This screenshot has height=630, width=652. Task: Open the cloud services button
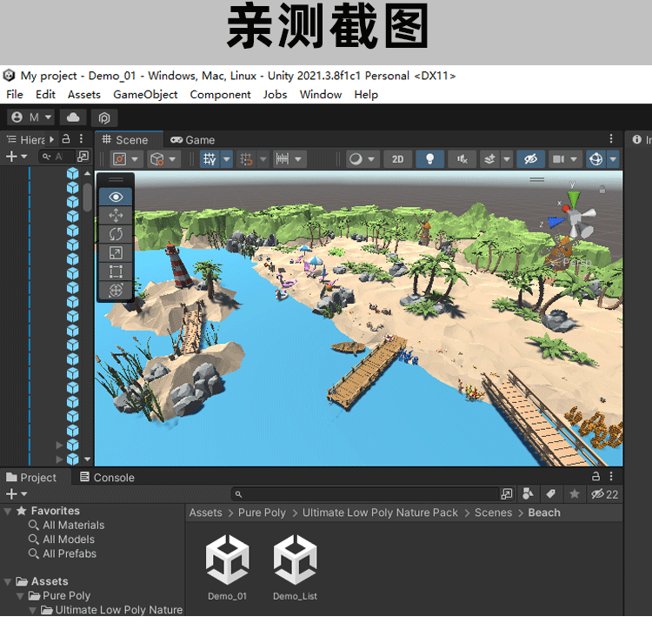point(73,117)
